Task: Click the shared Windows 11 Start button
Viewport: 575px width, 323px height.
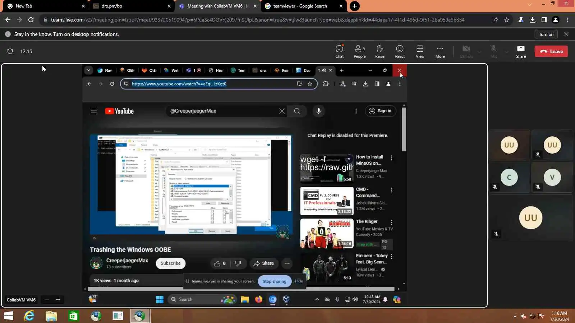Action: 160,299
